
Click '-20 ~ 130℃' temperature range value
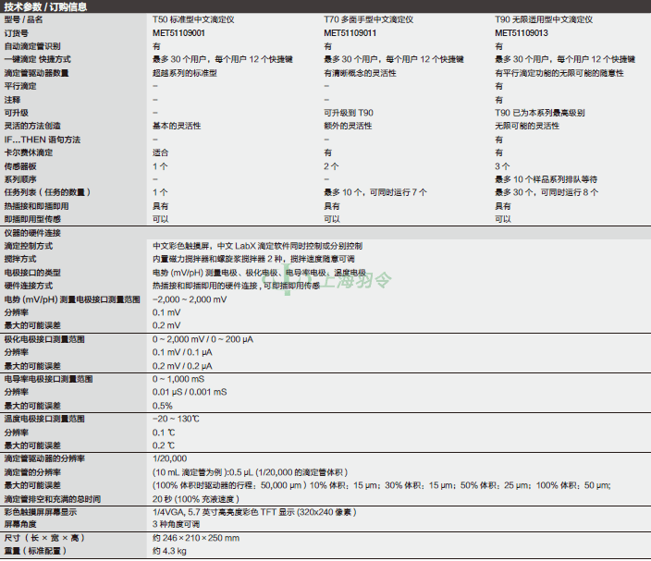[176, 419]
